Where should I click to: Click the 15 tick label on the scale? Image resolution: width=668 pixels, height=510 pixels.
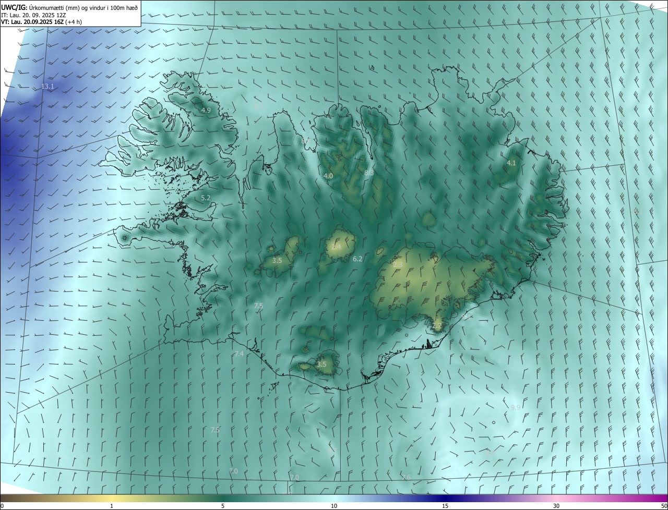point(445,506)
